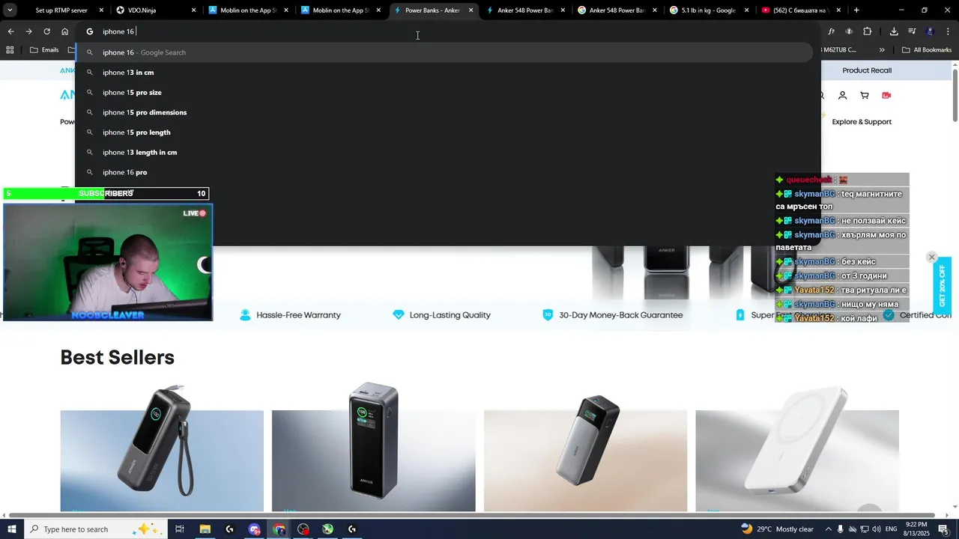Show hidden system tray icons
This screenshot has width=959, height=539.
pyautogui.click(x=827, y=529)
